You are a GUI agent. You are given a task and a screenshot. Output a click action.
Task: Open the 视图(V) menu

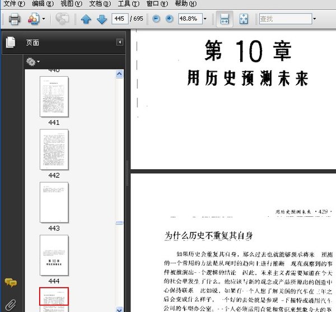point(71,4)
